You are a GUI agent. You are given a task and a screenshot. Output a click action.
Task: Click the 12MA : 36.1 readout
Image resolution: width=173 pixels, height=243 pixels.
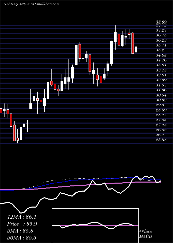21,217
